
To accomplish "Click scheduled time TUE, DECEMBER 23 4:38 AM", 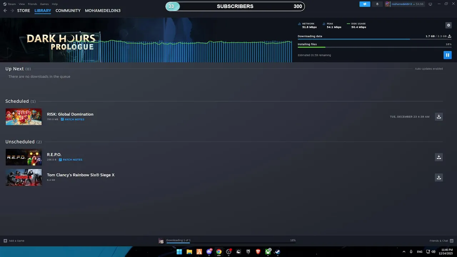I will click(410, 117).
